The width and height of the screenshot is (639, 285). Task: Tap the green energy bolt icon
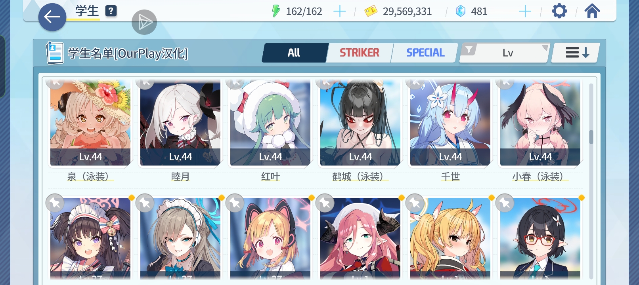[x=276, y=11]
